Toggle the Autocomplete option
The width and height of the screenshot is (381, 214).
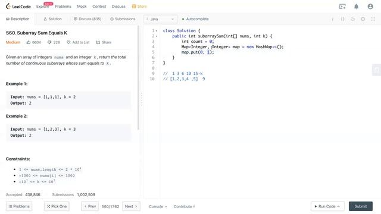coord(195,19)
